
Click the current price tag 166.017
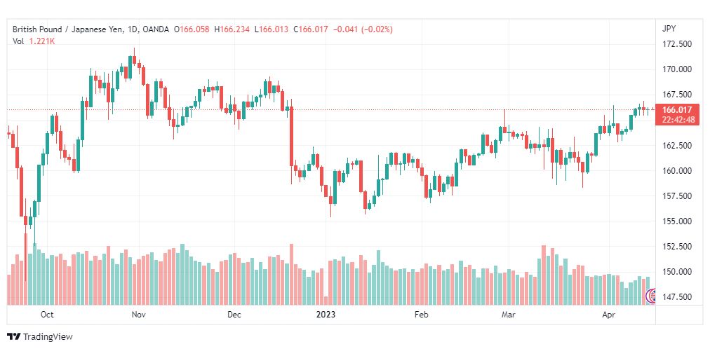(676, 110)
